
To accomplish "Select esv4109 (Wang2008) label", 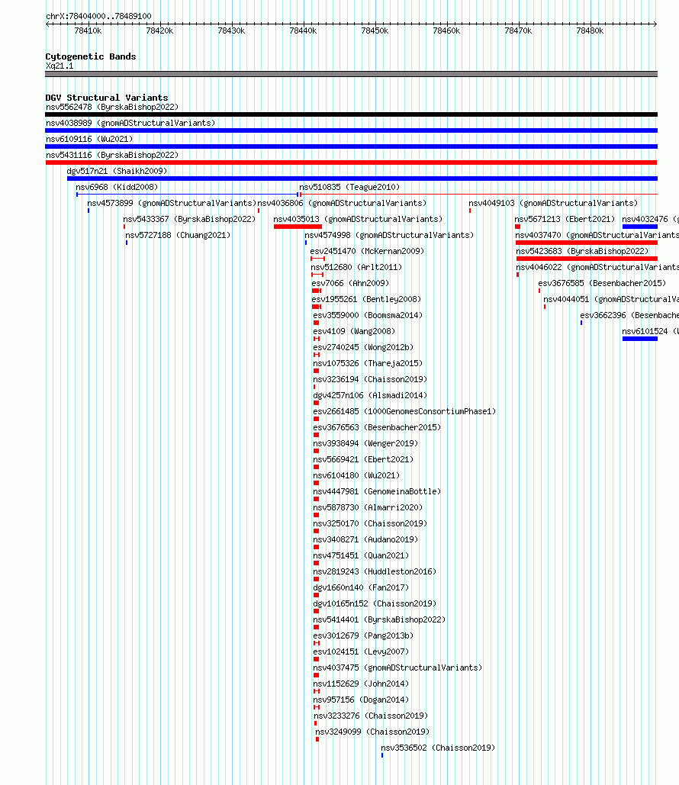I will click(x=354, y=331).
